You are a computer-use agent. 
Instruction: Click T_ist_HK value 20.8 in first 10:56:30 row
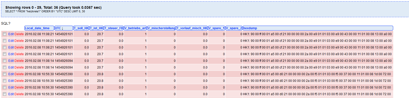100,74
